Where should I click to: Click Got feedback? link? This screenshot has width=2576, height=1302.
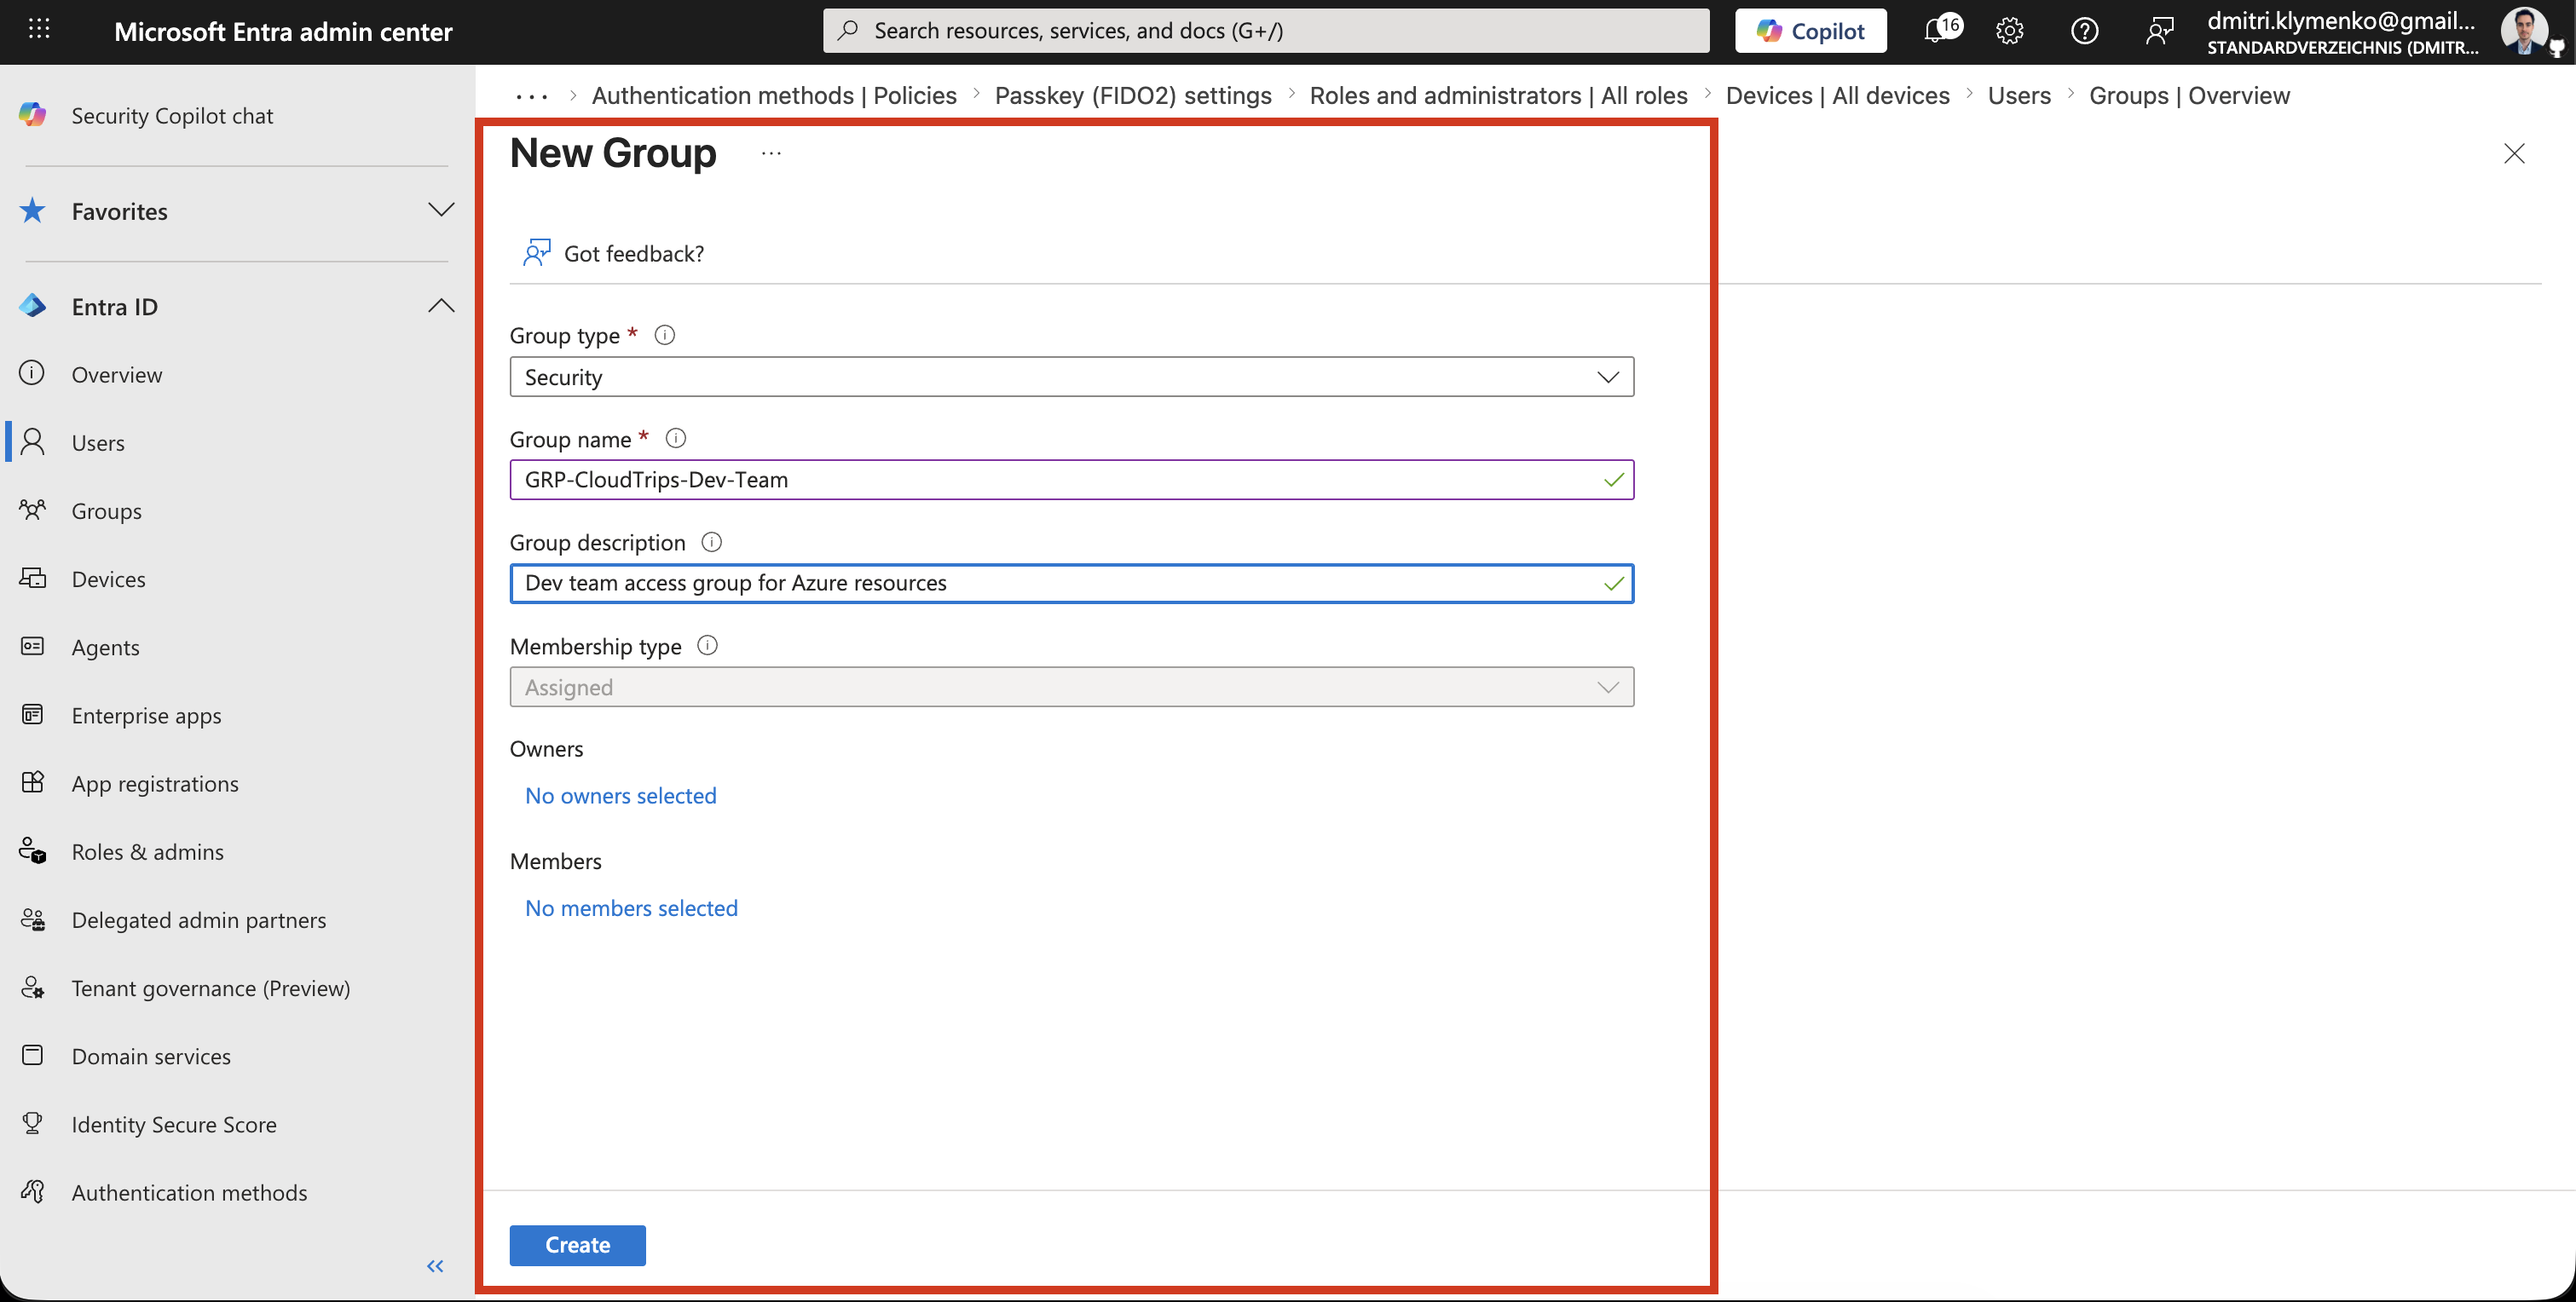coord(613,253)
